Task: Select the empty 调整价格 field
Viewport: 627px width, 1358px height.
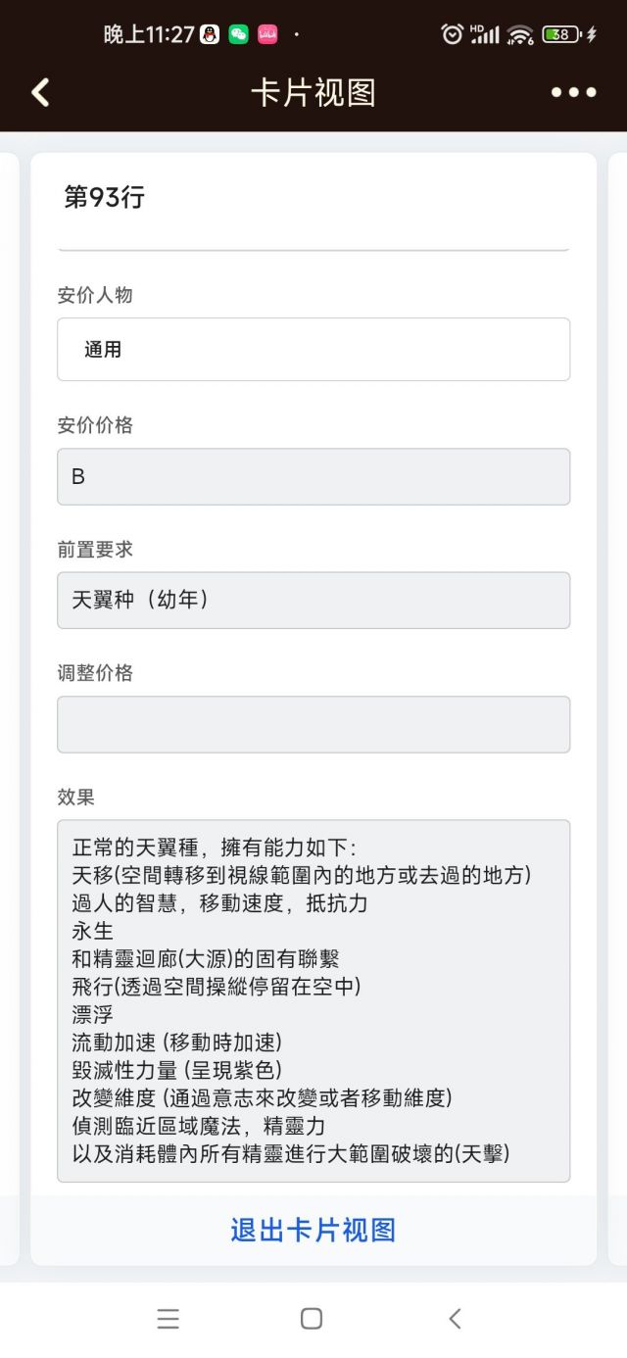Action: tap(313, 724)
